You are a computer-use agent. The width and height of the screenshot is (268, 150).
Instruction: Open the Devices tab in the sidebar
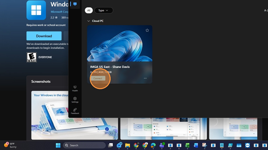(x=75, y=4)
